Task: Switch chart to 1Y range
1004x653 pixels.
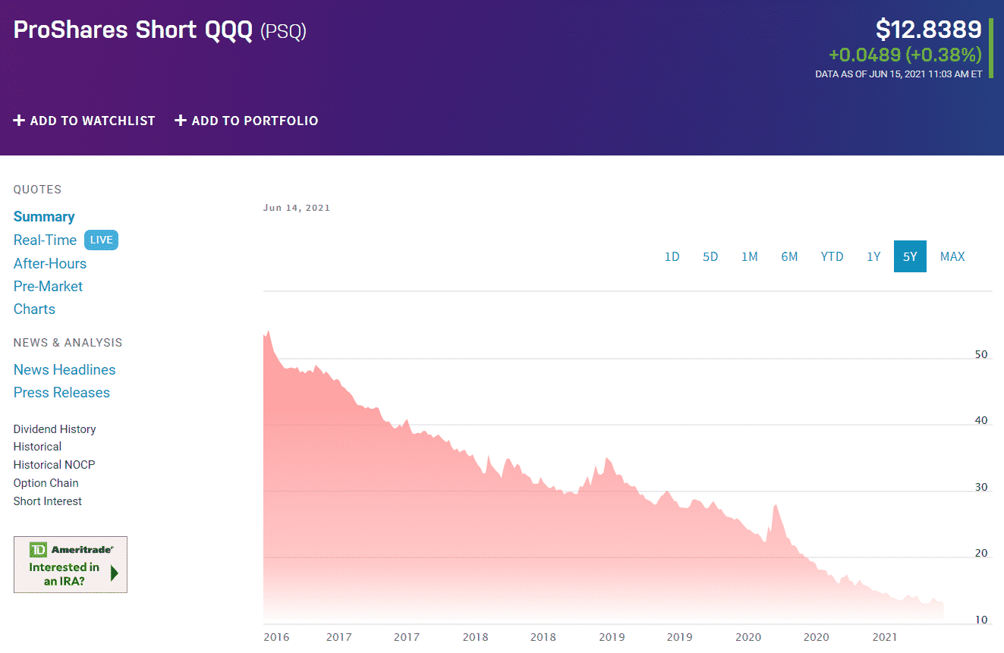Action: [x=873, y=256]
